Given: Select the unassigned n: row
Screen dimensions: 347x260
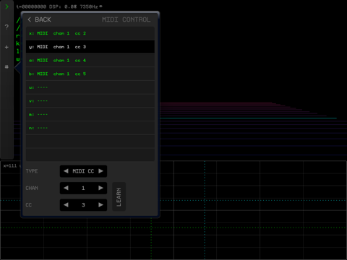Looking at the screenshot, I should point(90,128).
